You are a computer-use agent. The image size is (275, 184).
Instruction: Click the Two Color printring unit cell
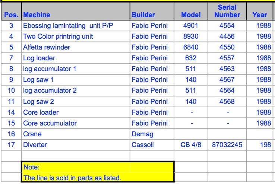coord(76,37)
